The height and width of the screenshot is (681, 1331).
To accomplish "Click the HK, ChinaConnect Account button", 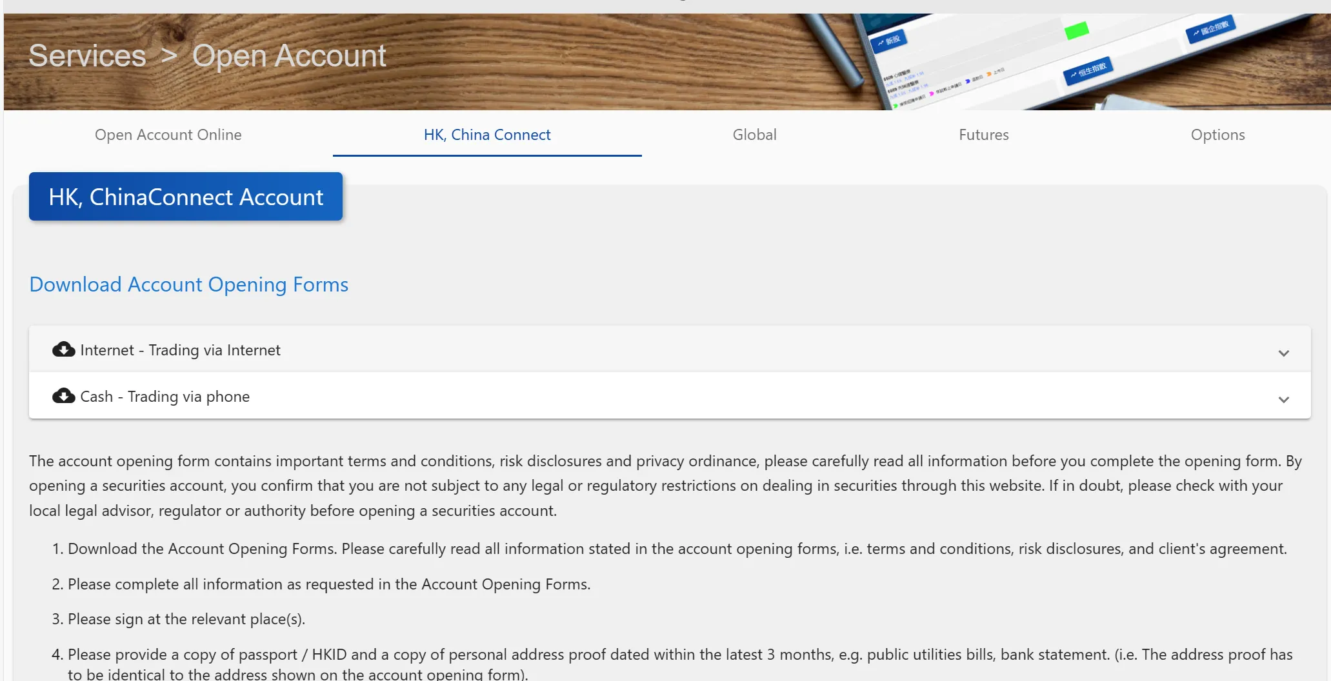I will coord(186,197).
